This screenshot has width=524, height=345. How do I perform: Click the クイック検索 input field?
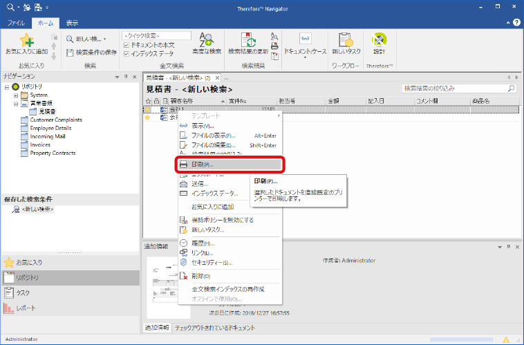point(156,35)
